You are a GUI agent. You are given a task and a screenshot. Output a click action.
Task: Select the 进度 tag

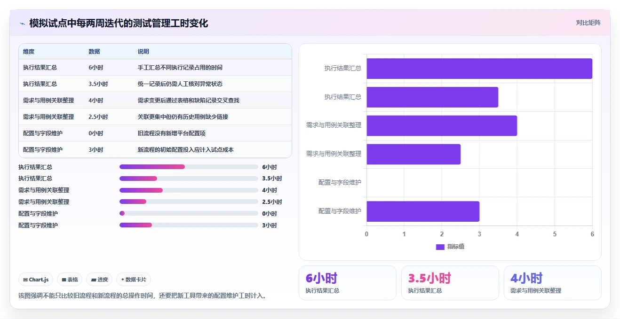tap(99, 280)
